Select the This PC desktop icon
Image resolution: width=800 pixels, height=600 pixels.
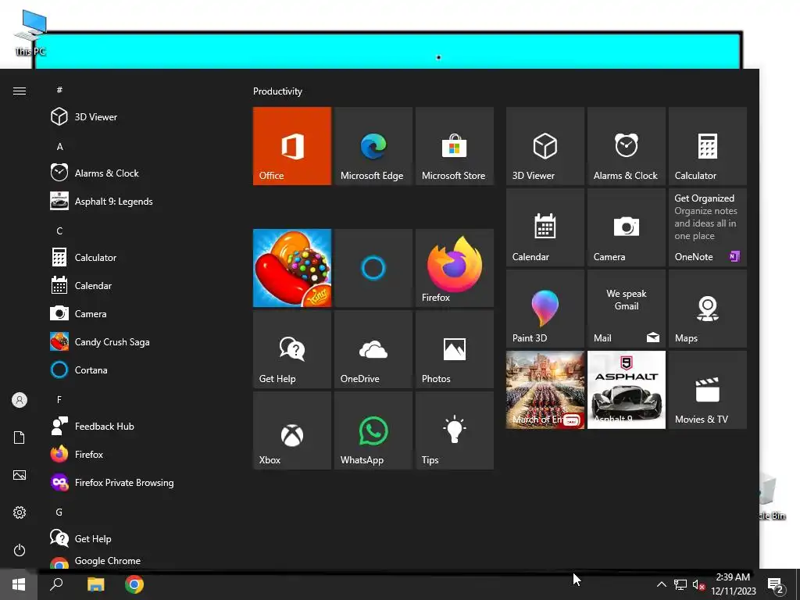(x=30, y=33)
